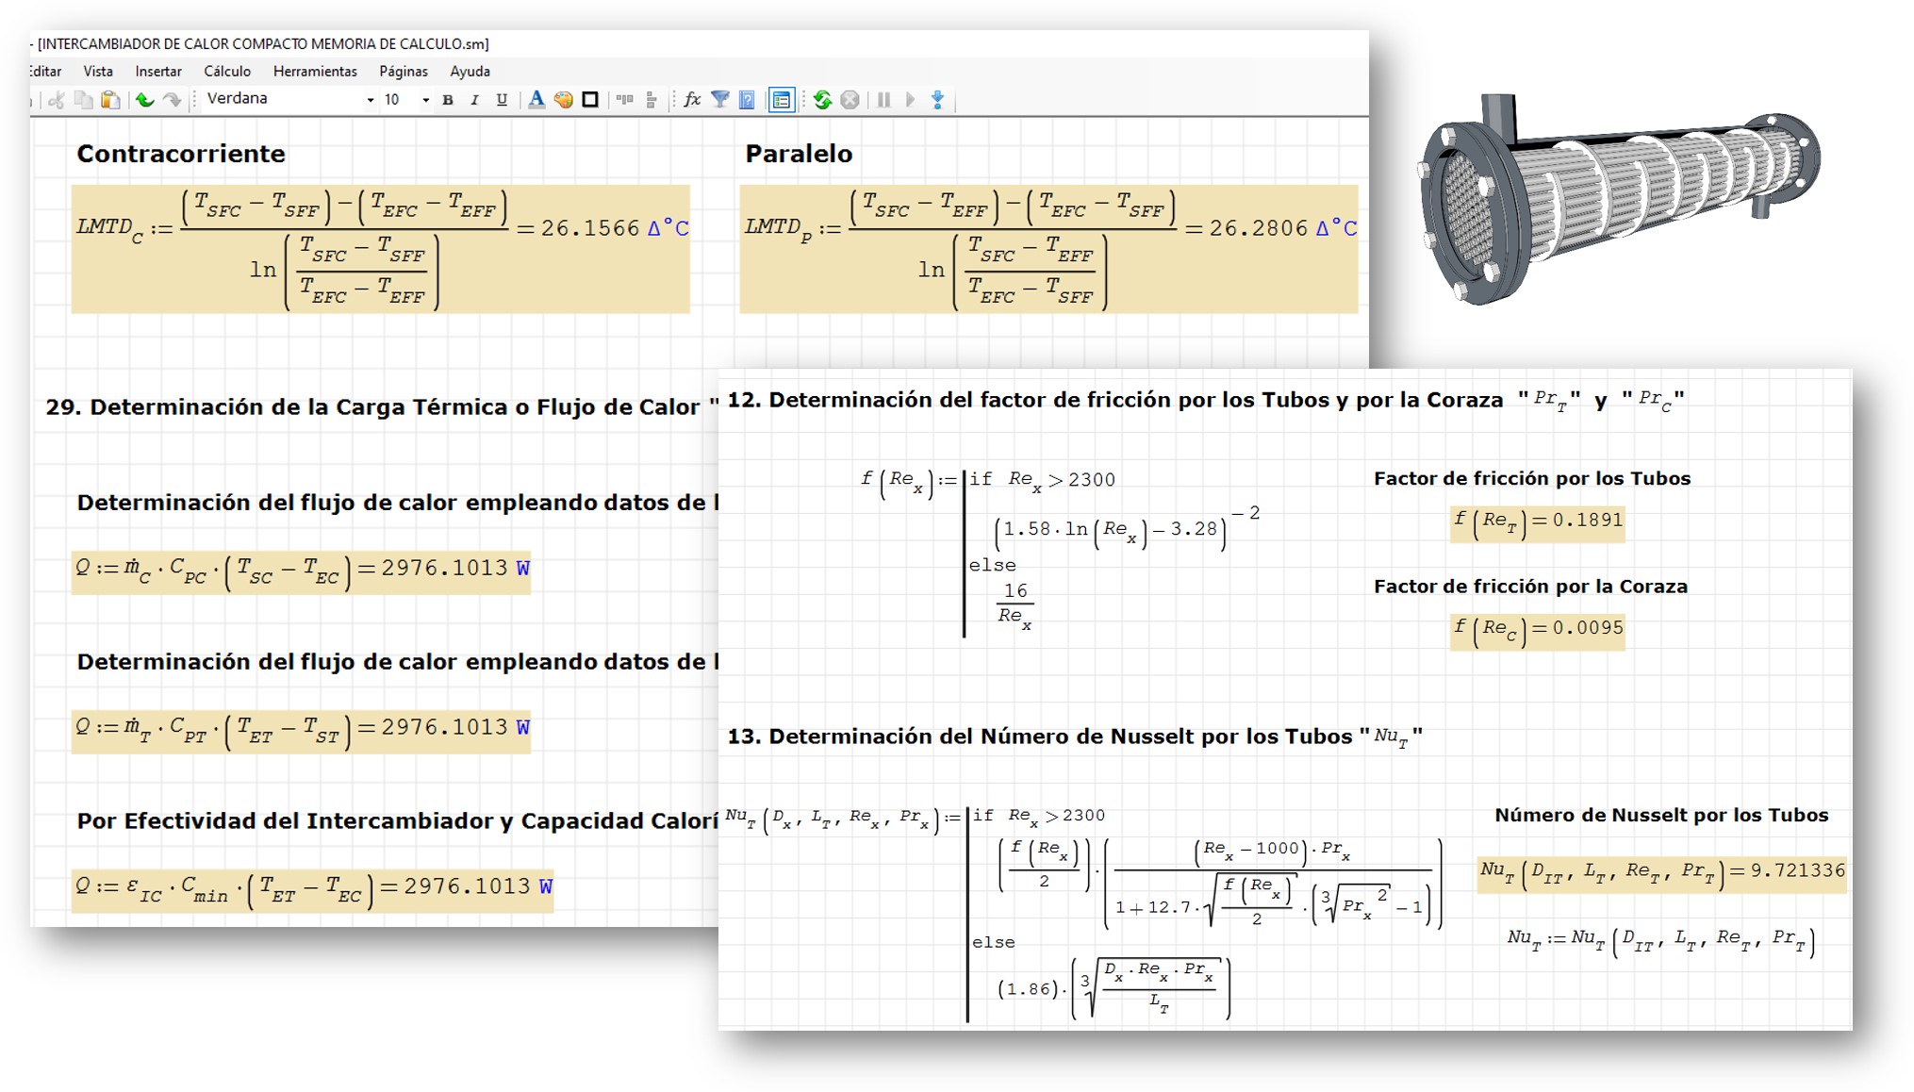Click the palette background color icon

[563, 100]
